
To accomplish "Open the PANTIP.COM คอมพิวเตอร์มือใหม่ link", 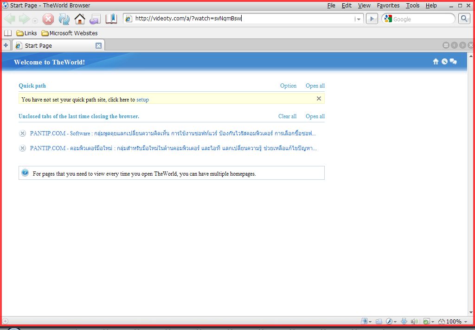I will [173, 148].
